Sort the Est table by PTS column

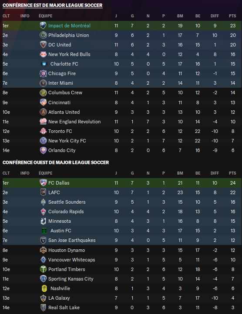pos(232,16)
